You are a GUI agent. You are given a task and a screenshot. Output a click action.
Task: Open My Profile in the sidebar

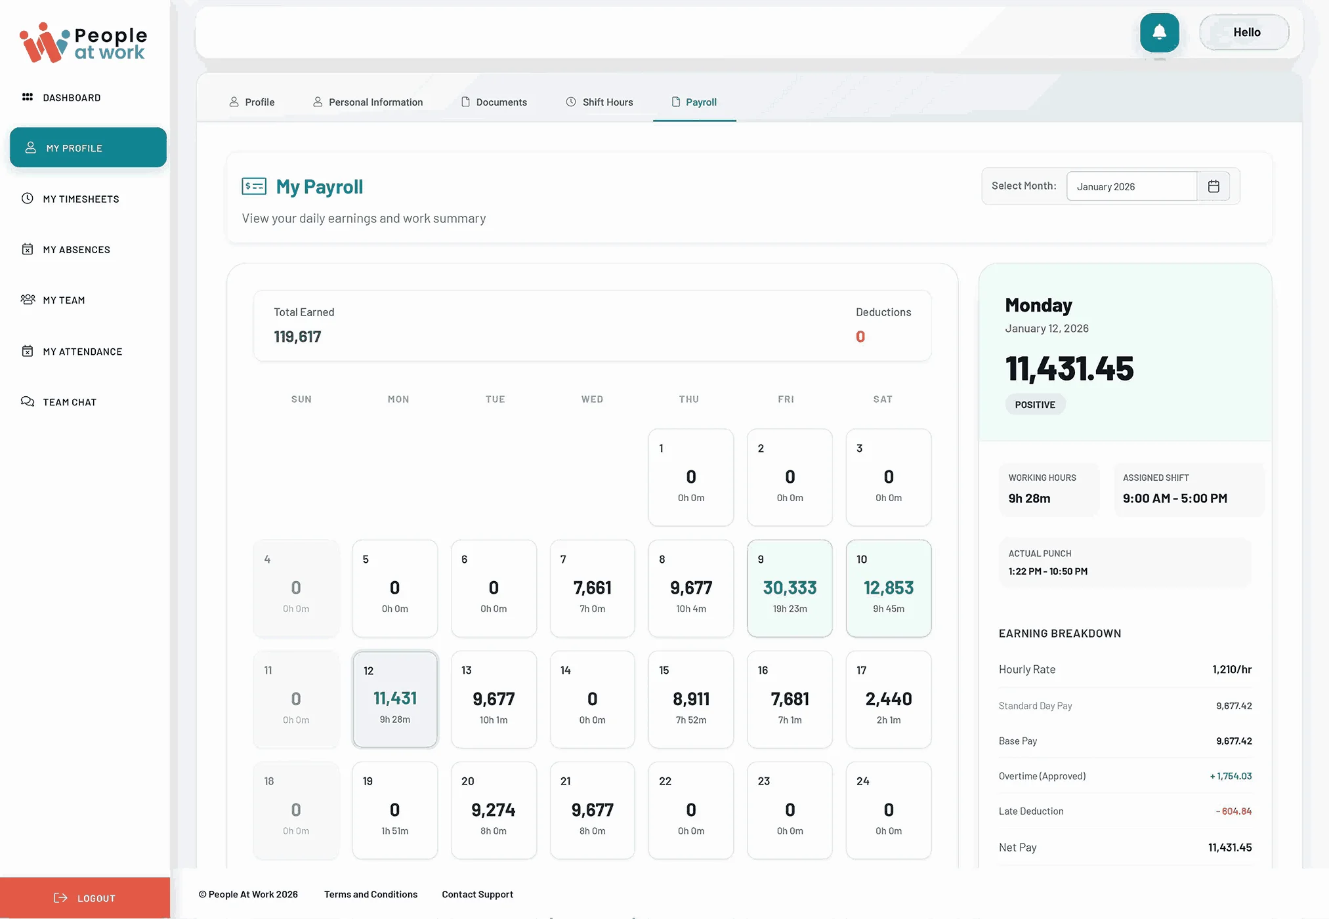pyautogui.click(x=88, y=148)
